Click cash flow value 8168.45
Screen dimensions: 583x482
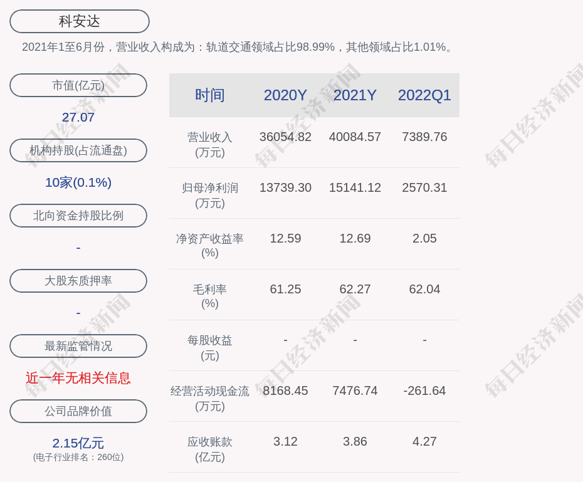tap(285, 390)
